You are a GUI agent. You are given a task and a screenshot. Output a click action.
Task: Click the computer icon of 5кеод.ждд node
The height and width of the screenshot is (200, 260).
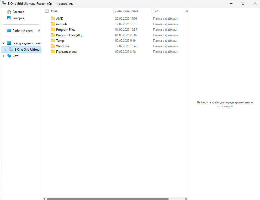(9, 43)
